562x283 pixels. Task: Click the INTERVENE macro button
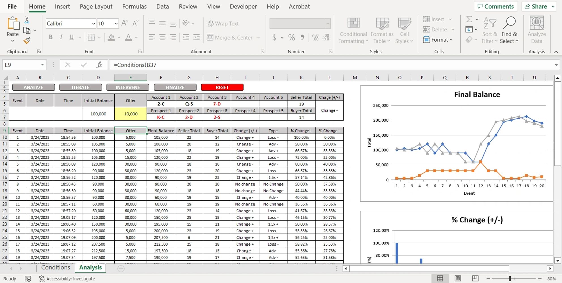point(128,87)
